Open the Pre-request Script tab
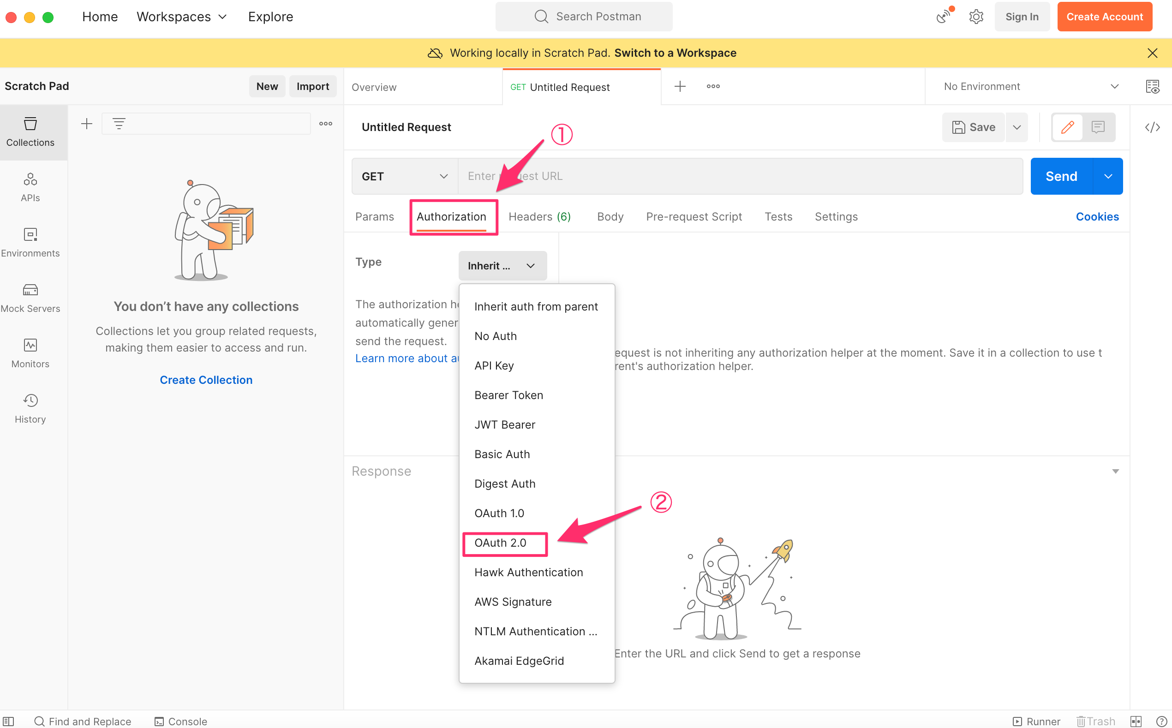This screenshot has width=1172, height=728. pyautogui.click(x=694, y=217)
